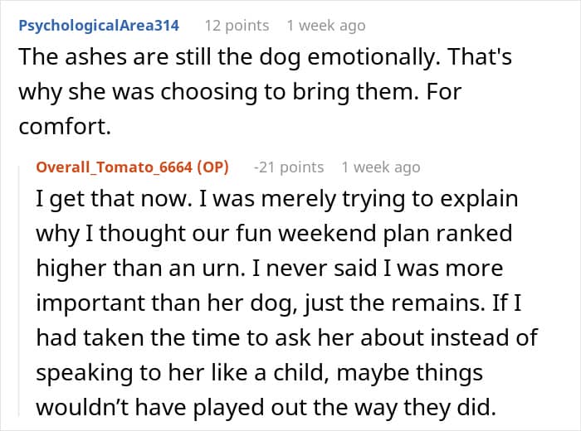Click the line 'speaking to her like a child'

[259, 372]
